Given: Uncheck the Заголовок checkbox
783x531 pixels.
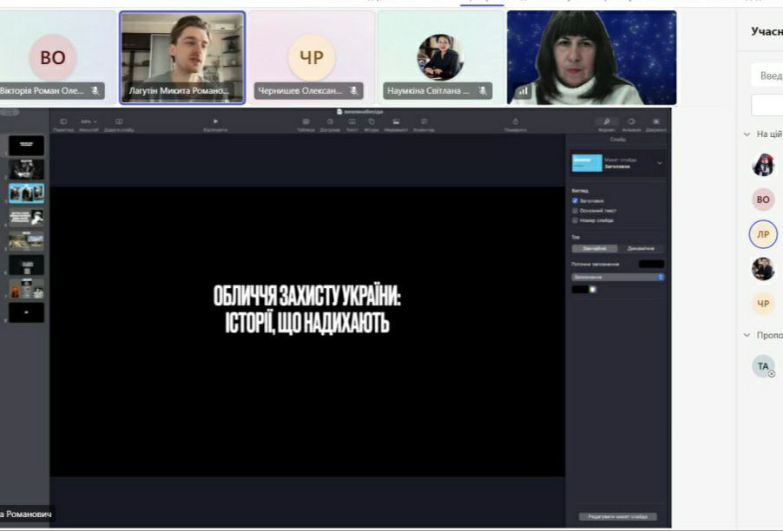Looking at the screenshot, I should point(575,200).
